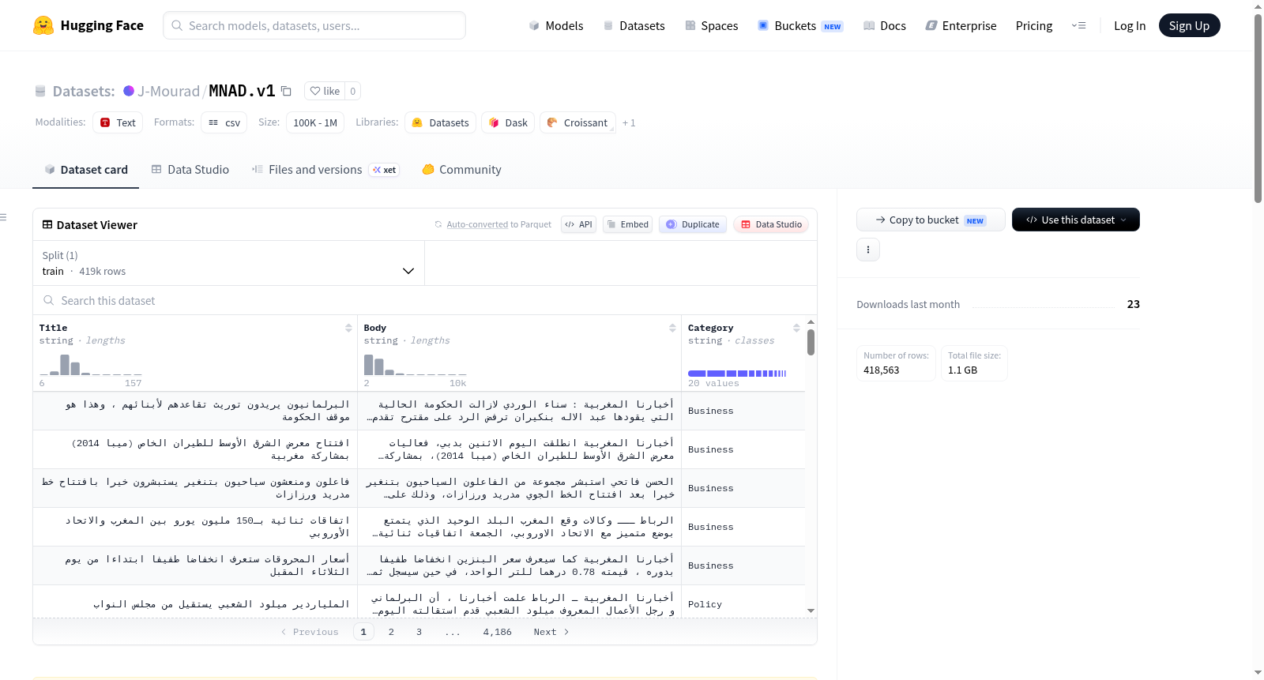Click the 418,563 number of rows value
The height and width of the screenshot is (680, 1264).
[881, 370]
